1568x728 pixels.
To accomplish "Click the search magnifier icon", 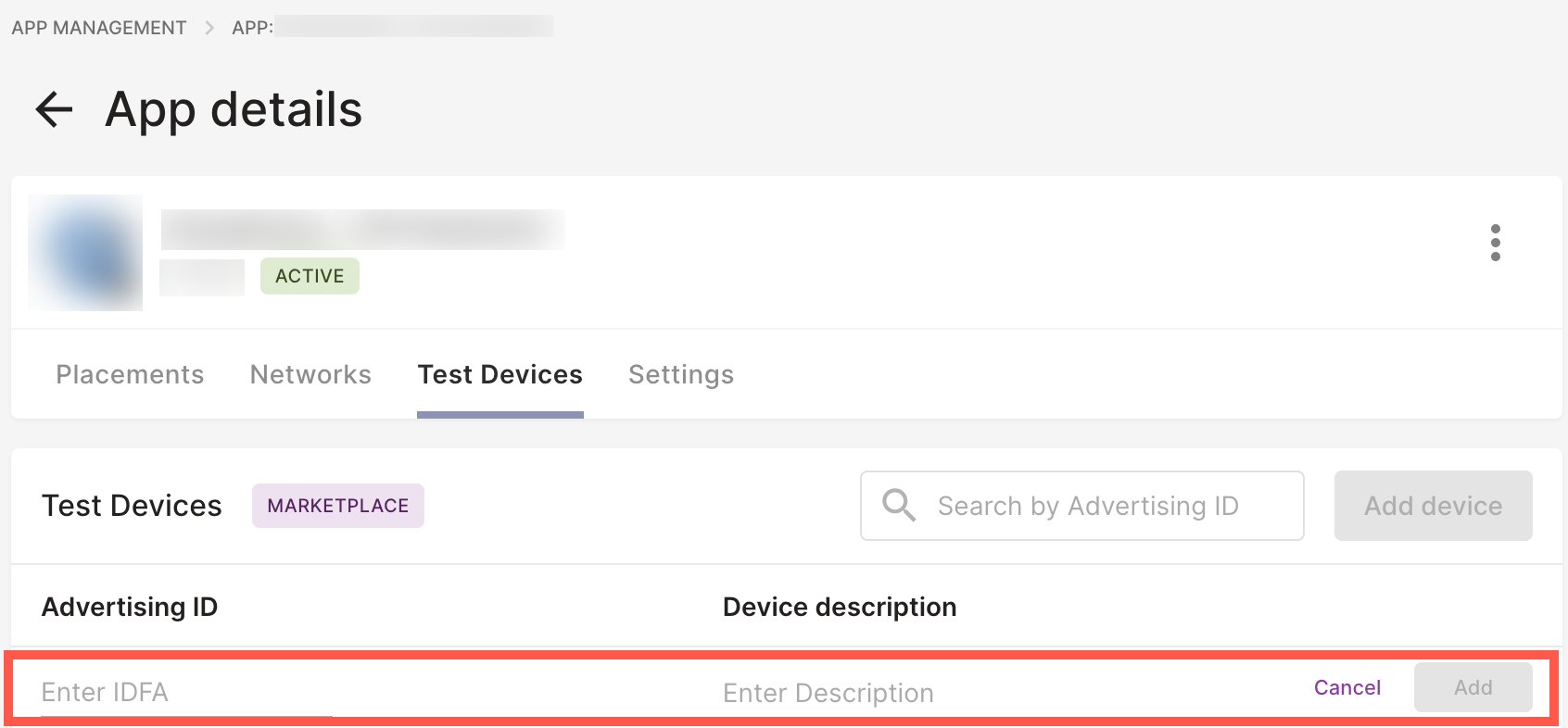I will [x=897, y=506].
